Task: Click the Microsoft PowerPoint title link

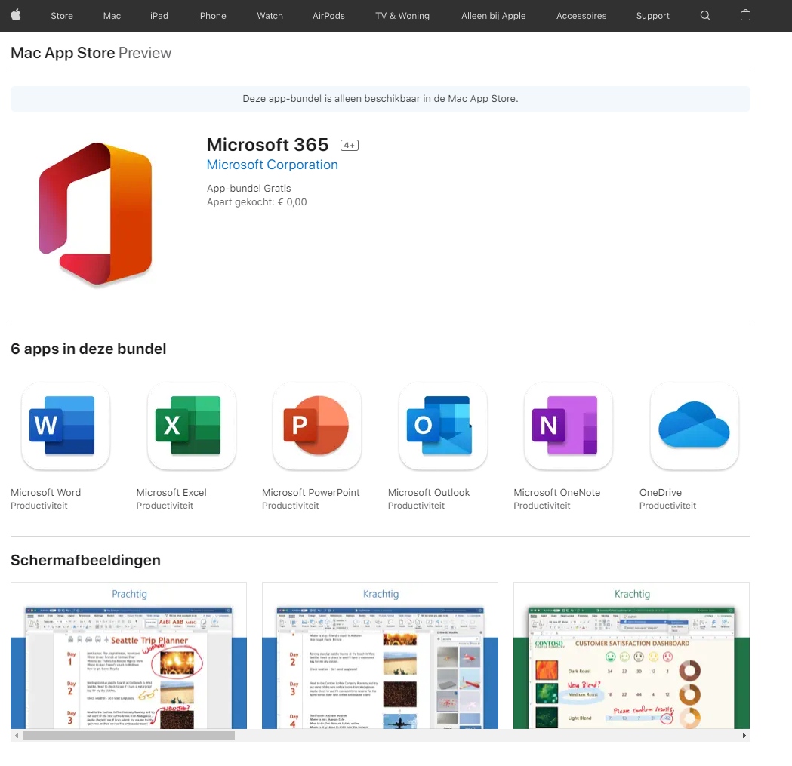Action: 310,492
